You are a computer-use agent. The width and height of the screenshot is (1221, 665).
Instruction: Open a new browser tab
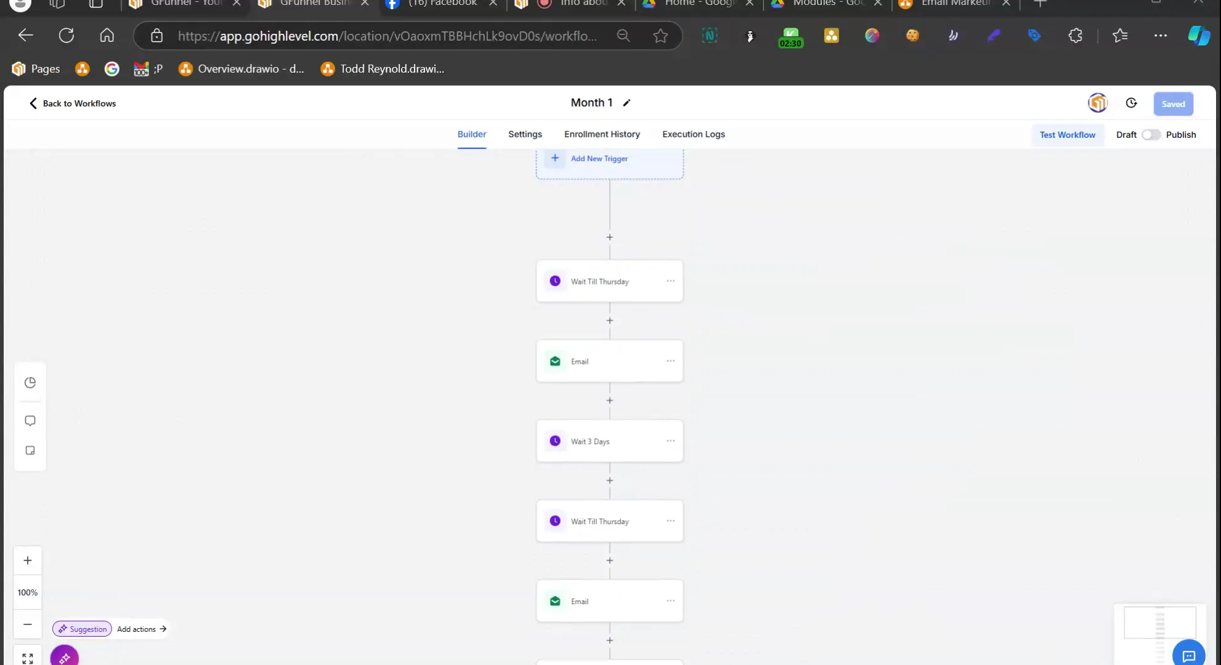[1040, 4]
